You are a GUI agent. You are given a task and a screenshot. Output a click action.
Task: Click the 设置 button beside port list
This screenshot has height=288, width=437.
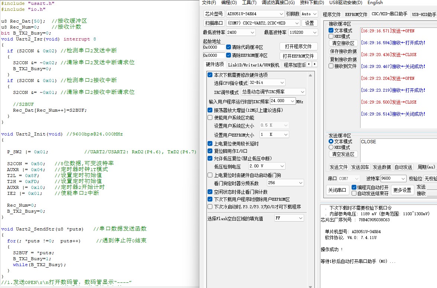pyautogui.click(x=309, y=23)
